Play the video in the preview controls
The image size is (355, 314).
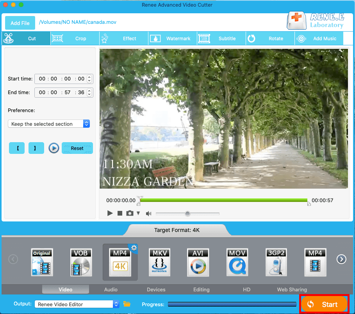(x=110, y=213)
